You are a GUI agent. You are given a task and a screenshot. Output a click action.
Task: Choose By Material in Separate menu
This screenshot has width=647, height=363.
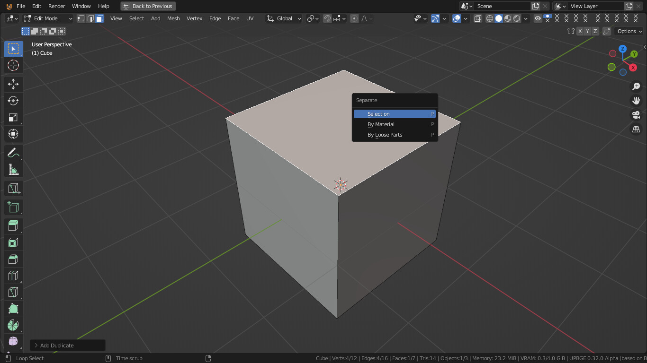click(x=395, y=124)
